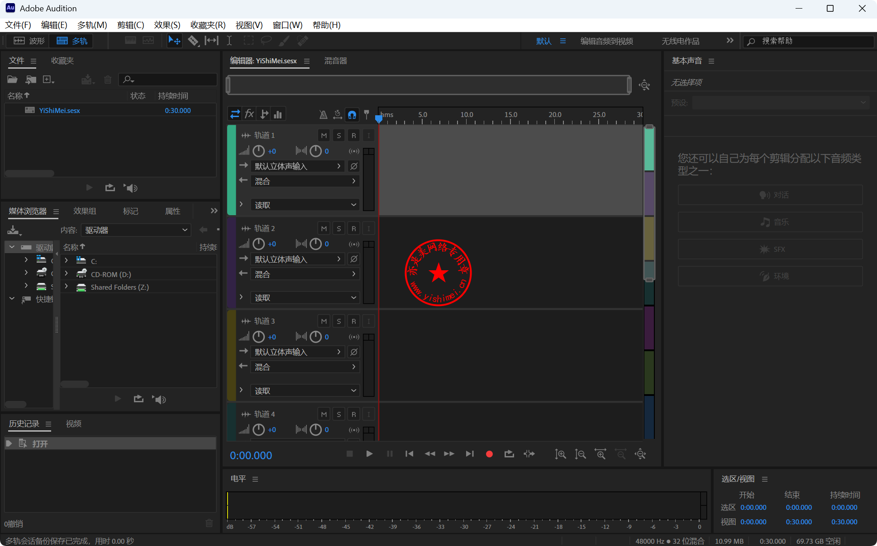This screenshot has height=546, width=877.
Task: Switch to the 混音器 tab
Action: pos(335,61)
